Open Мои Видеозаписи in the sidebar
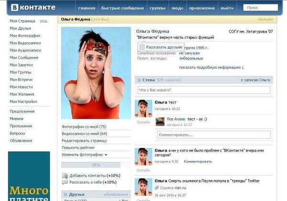The height and width of the screenshot is (201, 287). click(x=25, y=43)
